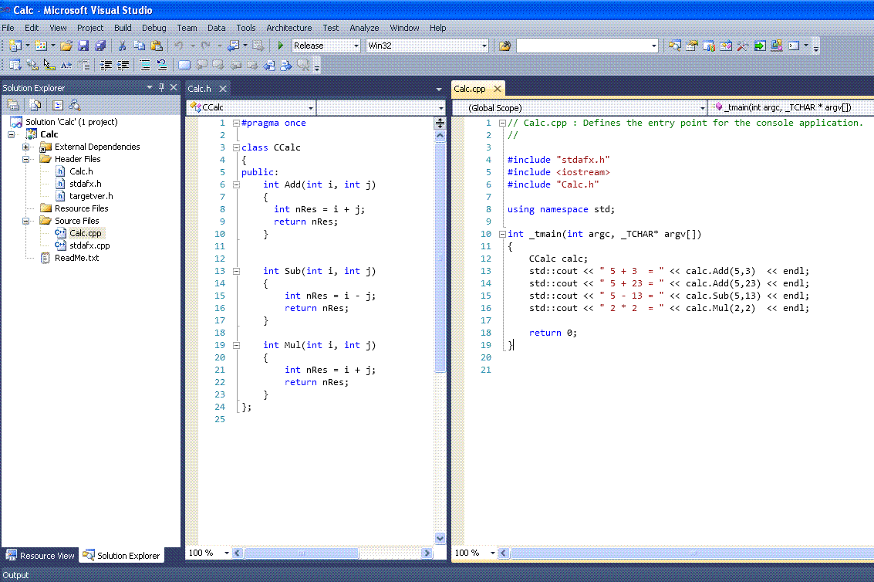874x582 pixels.
Task: Click the Undo arrow icon
Action: [x=179, y=46]
